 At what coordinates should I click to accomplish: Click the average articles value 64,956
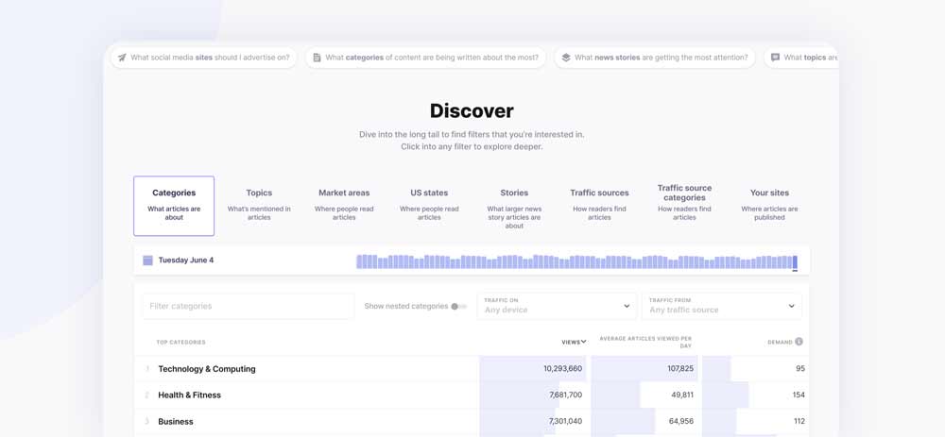point(681,421)
